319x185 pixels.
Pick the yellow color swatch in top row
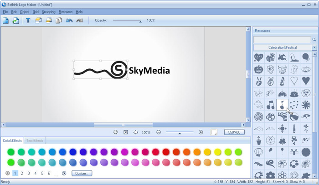click(217, 152)
